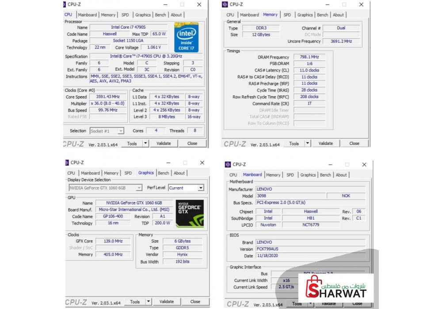Click the Bus Width 192 bits value
The image size is (442, 309).
[x=183, y=261]
